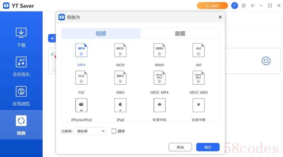Close the 转换为 dialog
This screenshot has width=283, height=157.
click(x=220, y=17)
